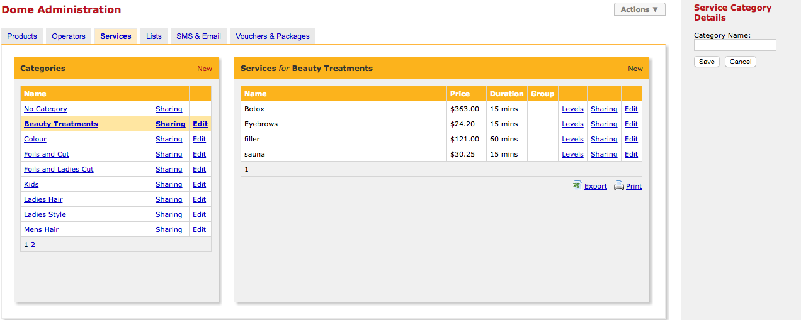This screenshot has height=320, width=801.
Task: Click Sharing for No Category
Action: coord(169,109)
